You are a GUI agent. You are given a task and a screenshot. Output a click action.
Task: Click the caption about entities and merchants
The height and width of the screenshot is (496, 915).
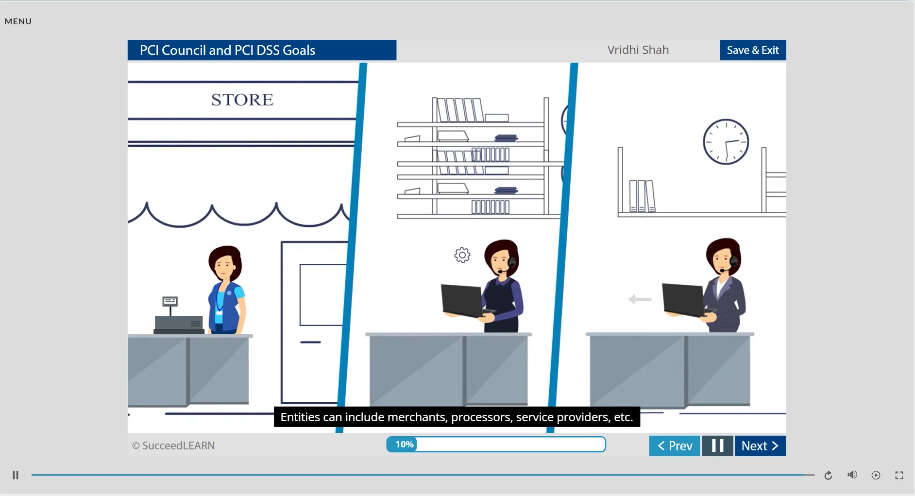(x=457, y=417)
